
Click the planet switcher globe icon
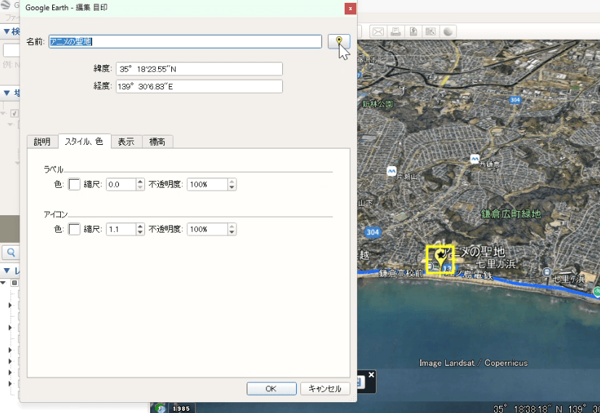pyautogui.click(x=448, y=31)
